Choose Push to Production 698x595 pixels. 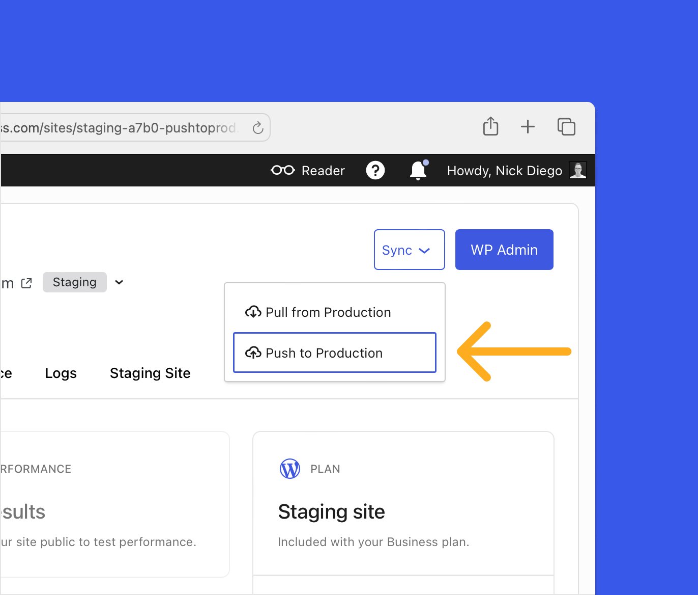pyautogui.click(x=334, y=353)
